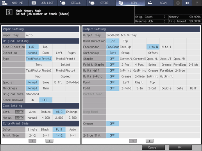This screenshot has width=202, height=151.
Task: Select the Full color option
Action: (59, 130)
